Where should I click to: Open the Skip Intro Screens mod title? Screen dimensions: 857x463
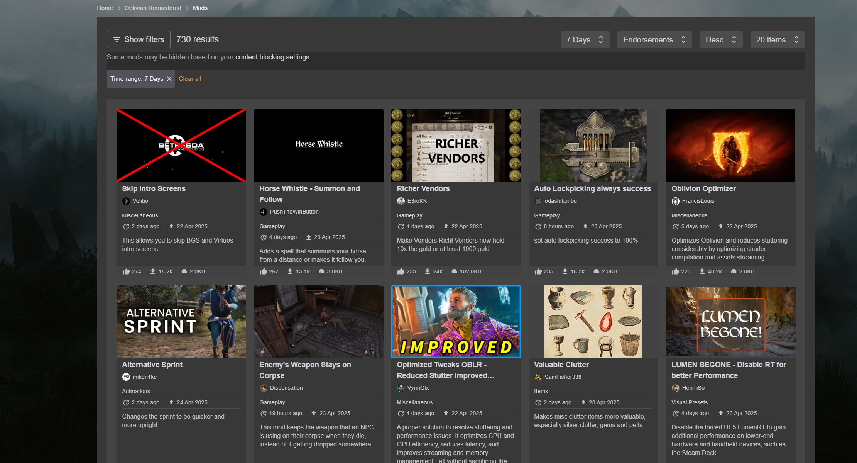point(154,188)
